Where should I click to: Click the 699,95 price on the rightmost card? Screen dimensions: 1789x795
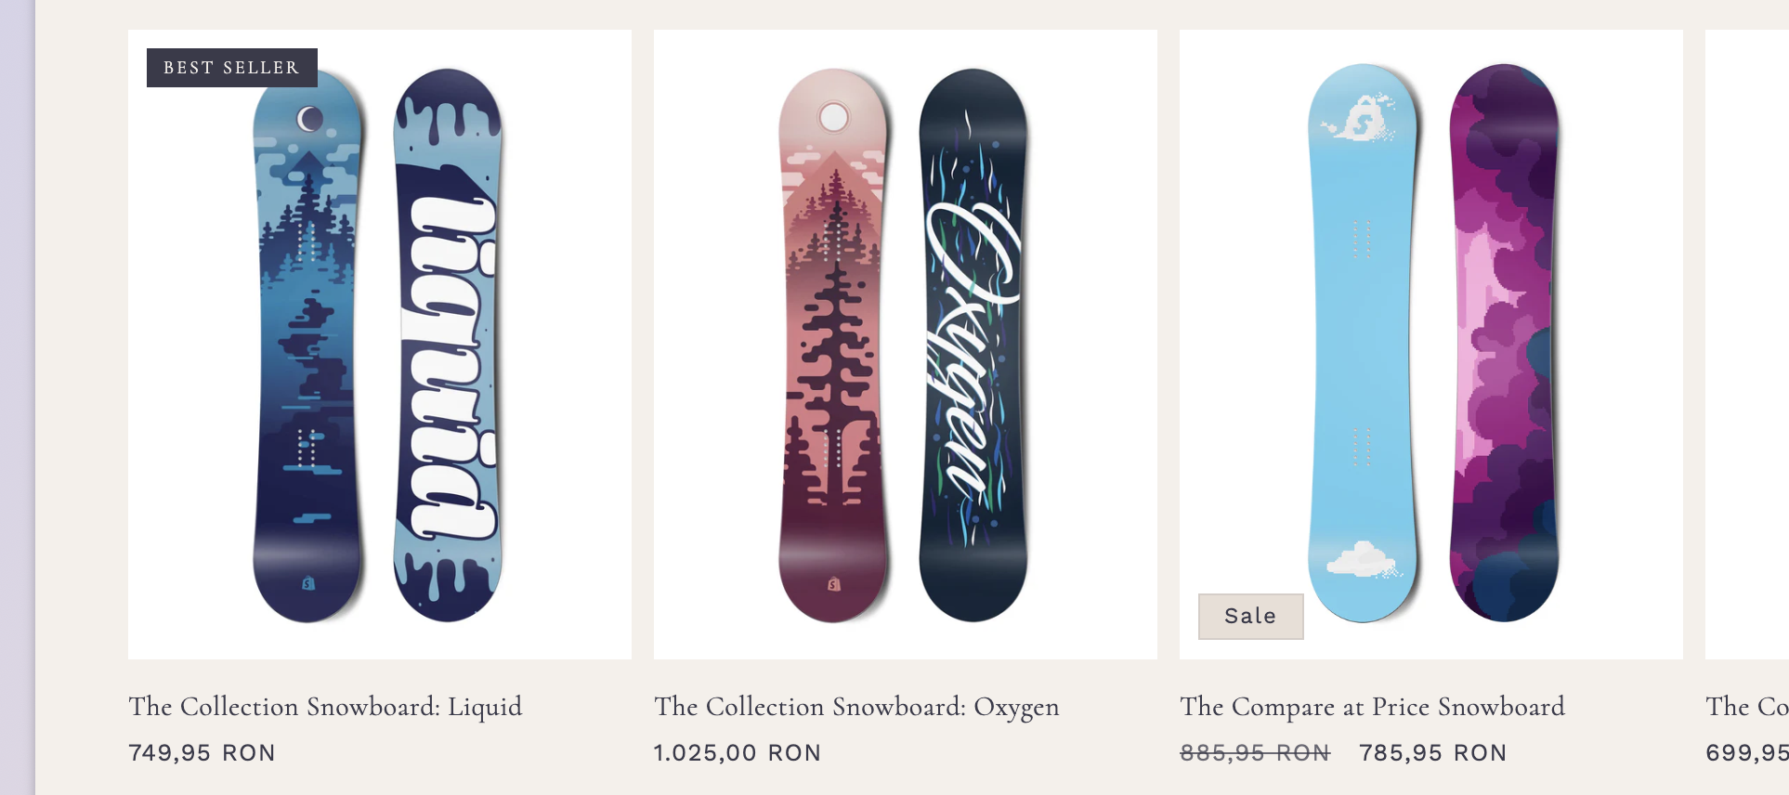(x=1750, y=753)
